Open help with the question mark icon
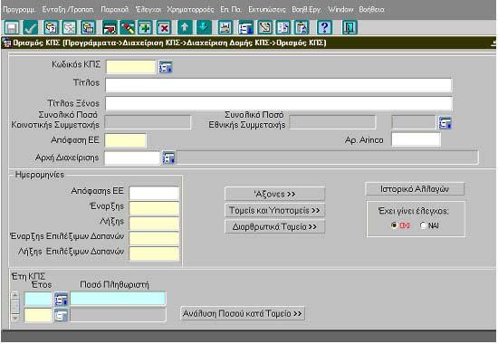The width and height of the screenshot is (498, 344). pos(324,28)
